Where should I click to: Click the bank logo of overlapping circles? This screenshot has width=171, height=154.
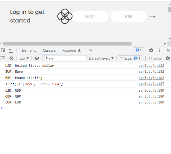tap(65, 16)
